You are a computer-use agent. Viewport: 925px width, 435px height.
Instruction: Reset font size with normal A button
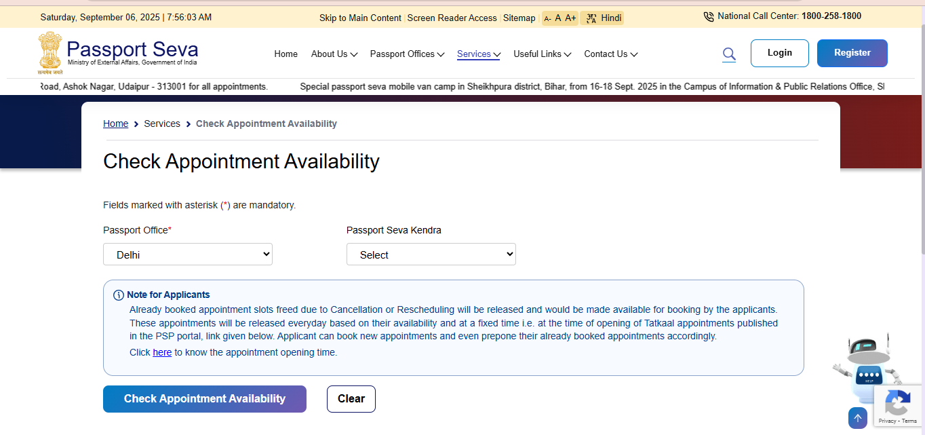click(558, 18)
